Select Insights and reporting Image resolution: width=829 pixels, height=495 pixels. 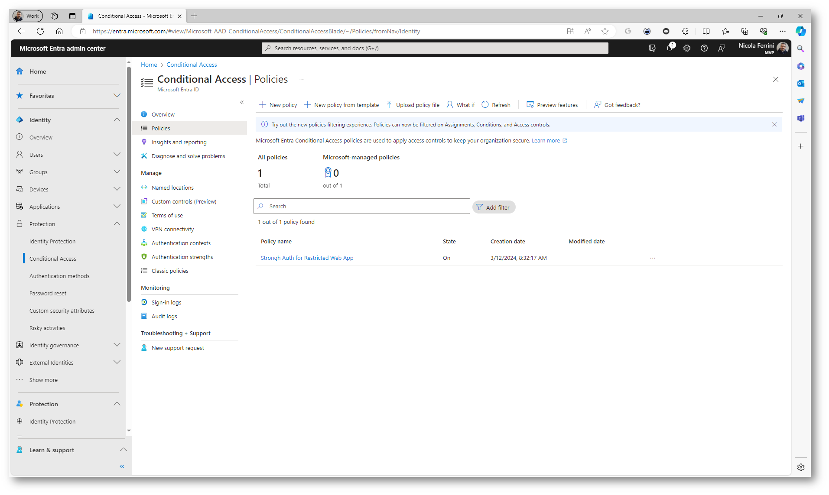179,142
